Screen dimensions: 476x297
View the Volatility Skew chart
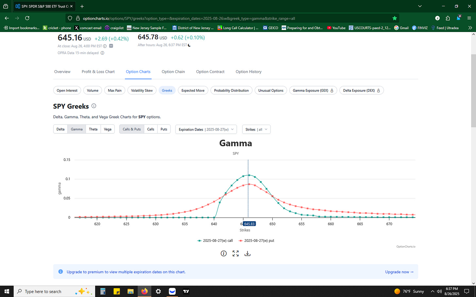142,90
